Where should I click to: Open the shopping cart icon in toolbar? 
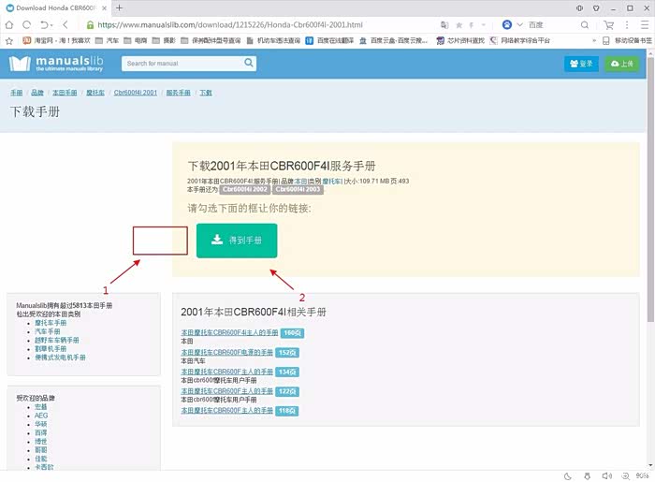(x=609, y=25)
